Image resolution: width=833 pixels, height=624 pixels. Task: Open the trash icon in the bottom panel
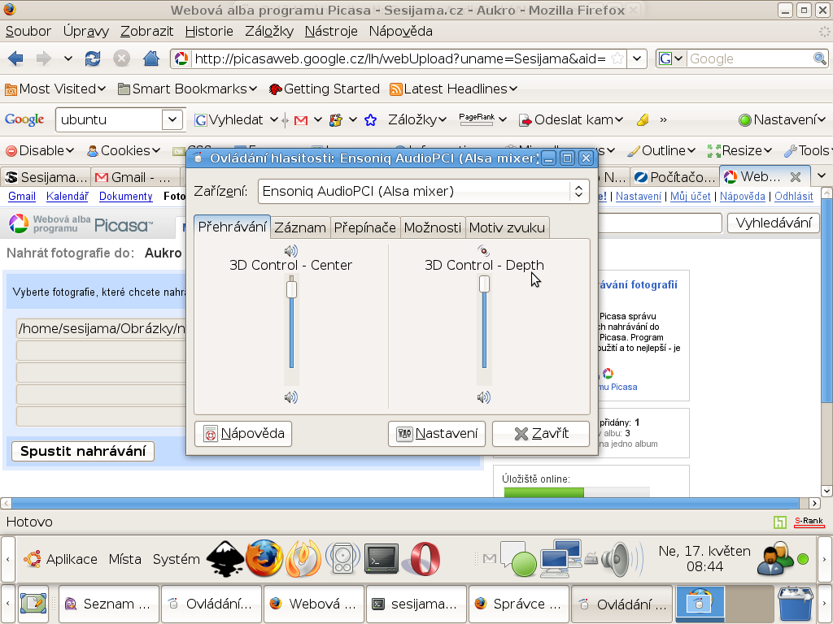tap(796, 604)
